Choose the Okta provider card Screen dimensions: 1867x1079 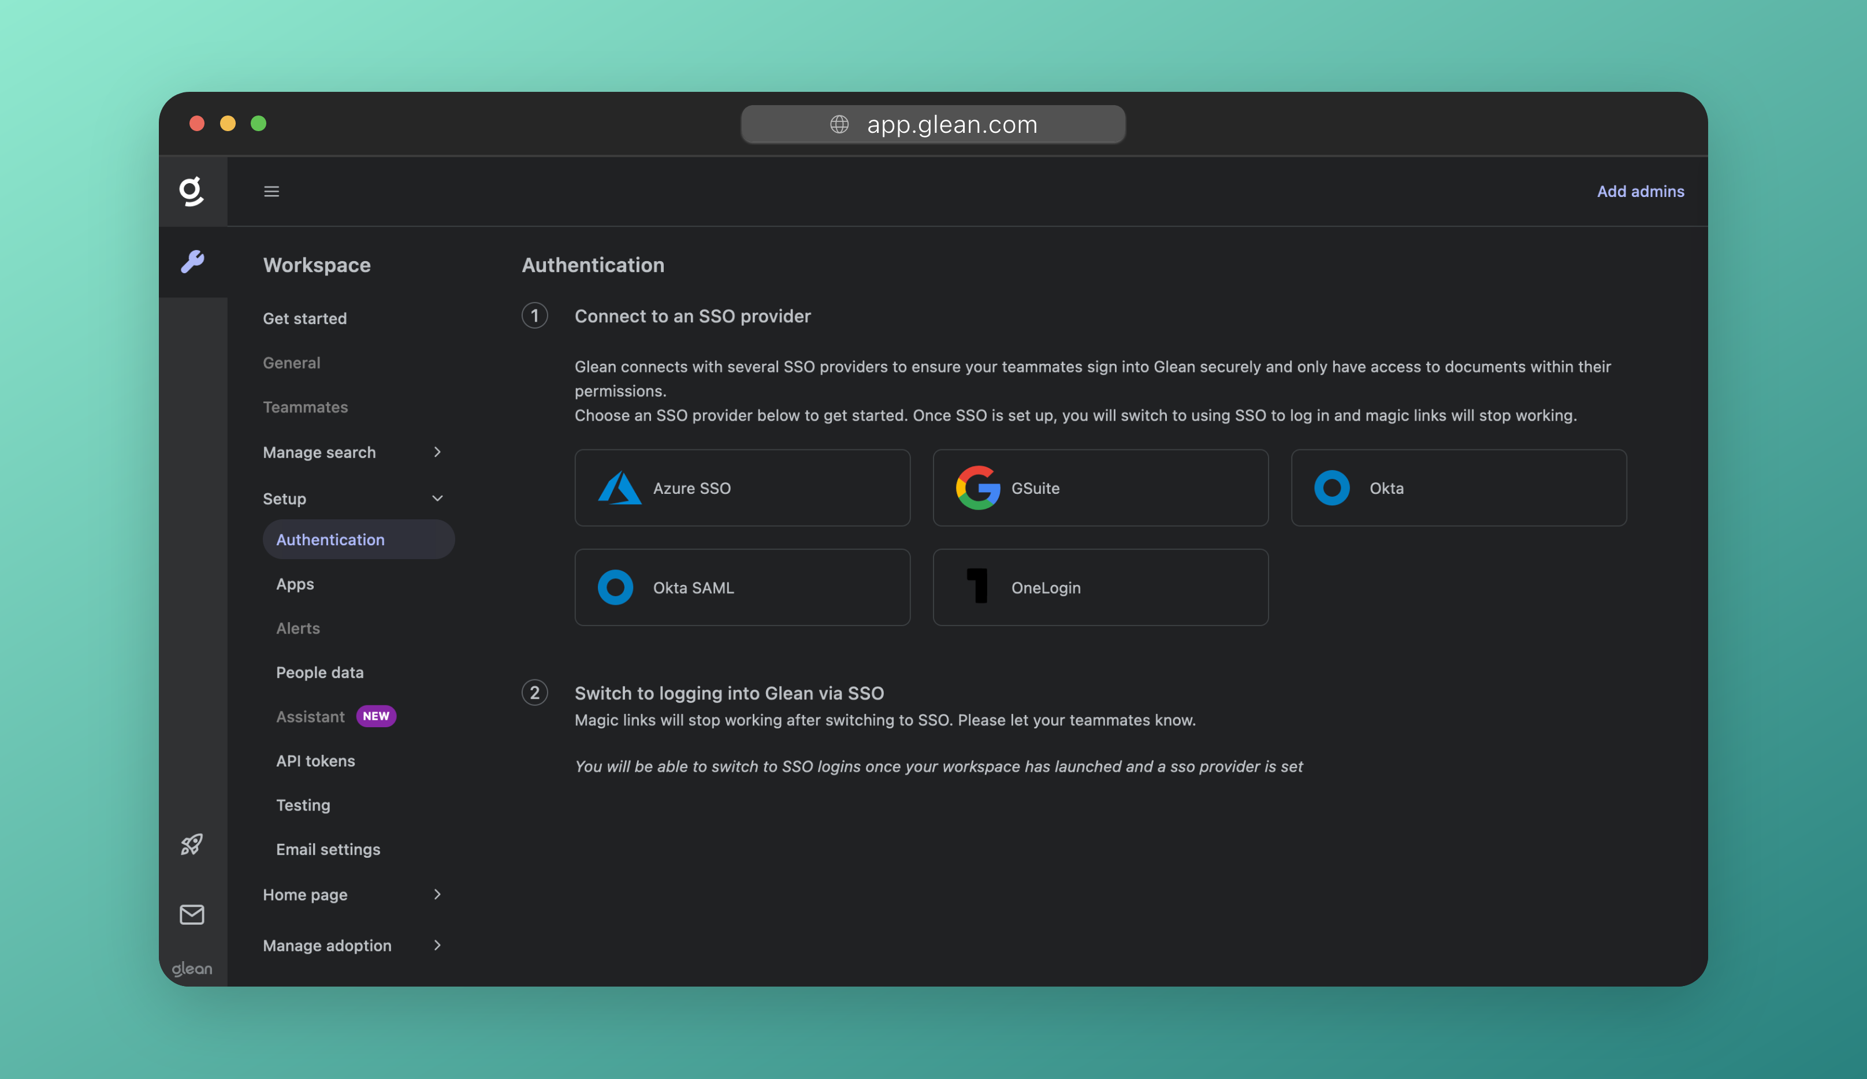(x=1458, y=488)
